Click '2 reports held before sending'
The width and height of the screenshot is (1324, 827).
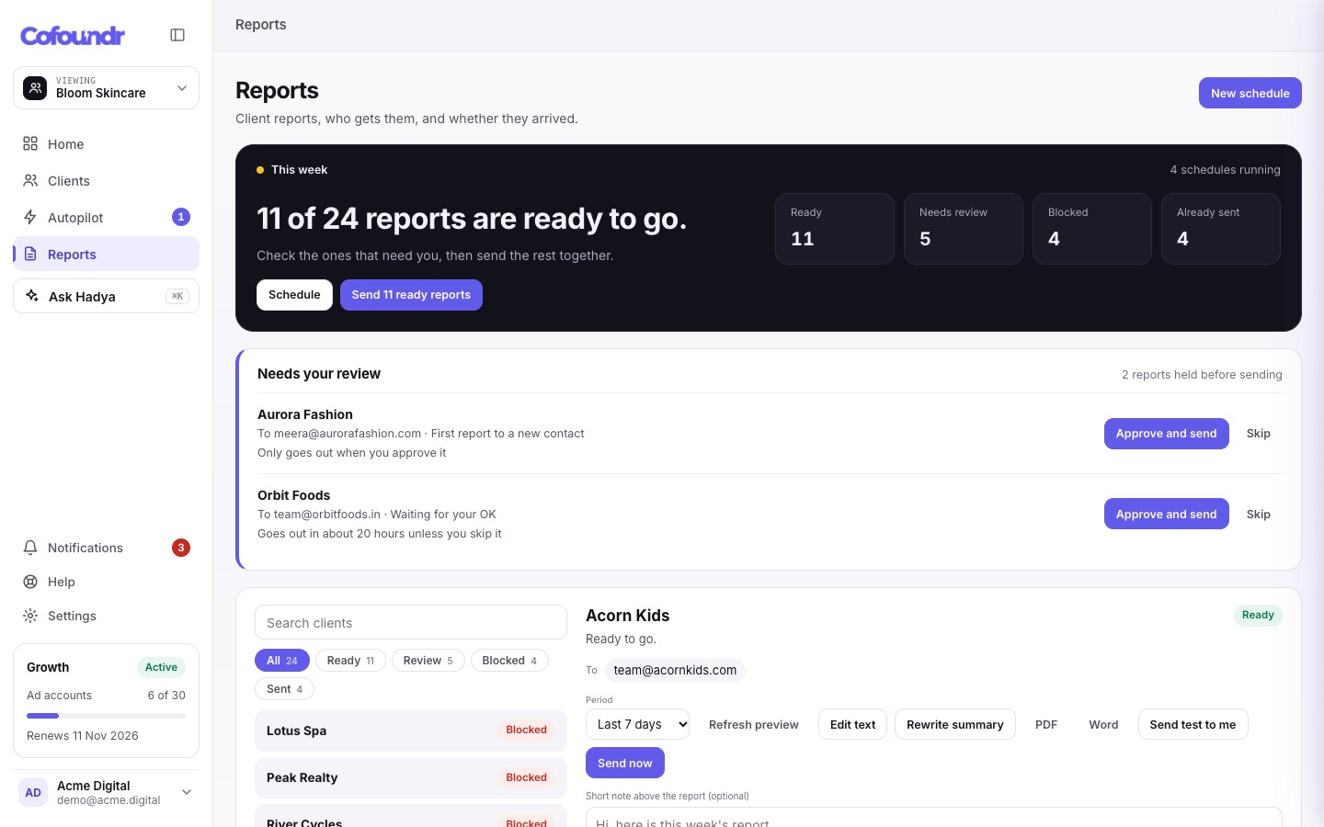(x=1202, y=374)
